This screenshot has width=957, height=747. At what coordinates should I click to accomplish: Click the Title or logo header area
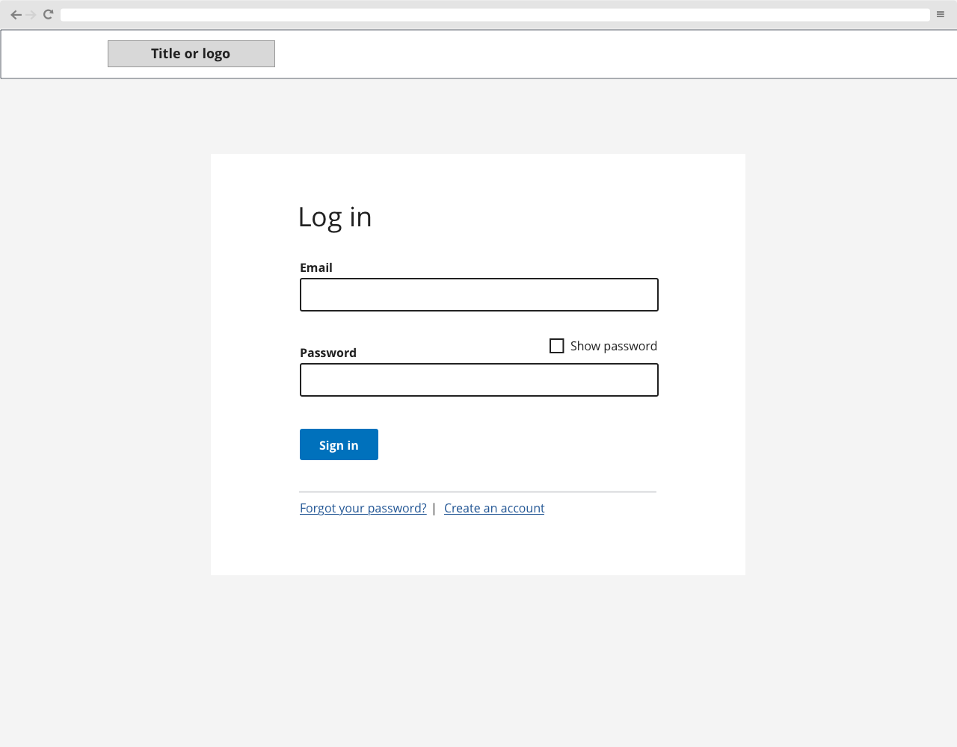191,53
